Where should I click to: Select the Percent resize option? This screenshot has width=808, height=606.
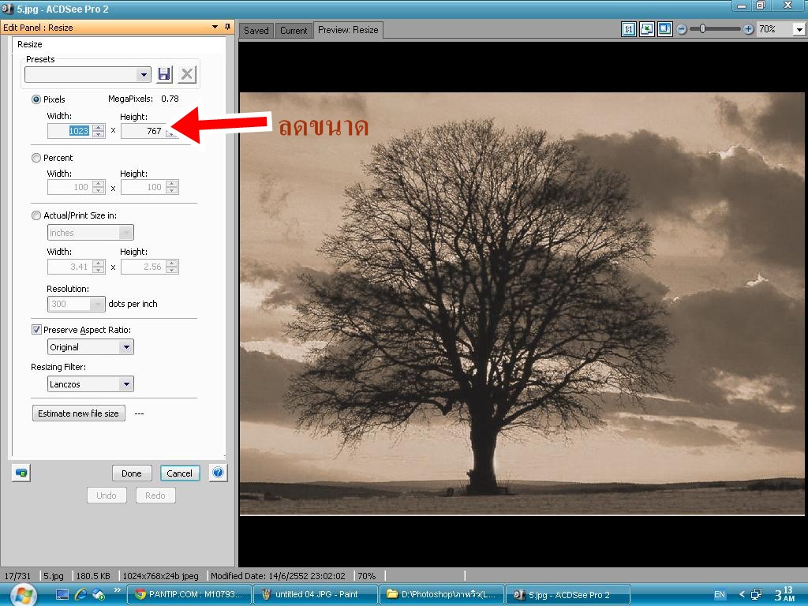pos(36,158)
